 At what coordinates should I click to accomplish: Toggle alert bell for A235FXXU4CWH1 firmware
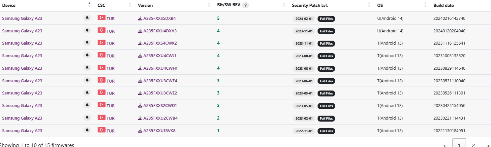[x=87, y=68]
